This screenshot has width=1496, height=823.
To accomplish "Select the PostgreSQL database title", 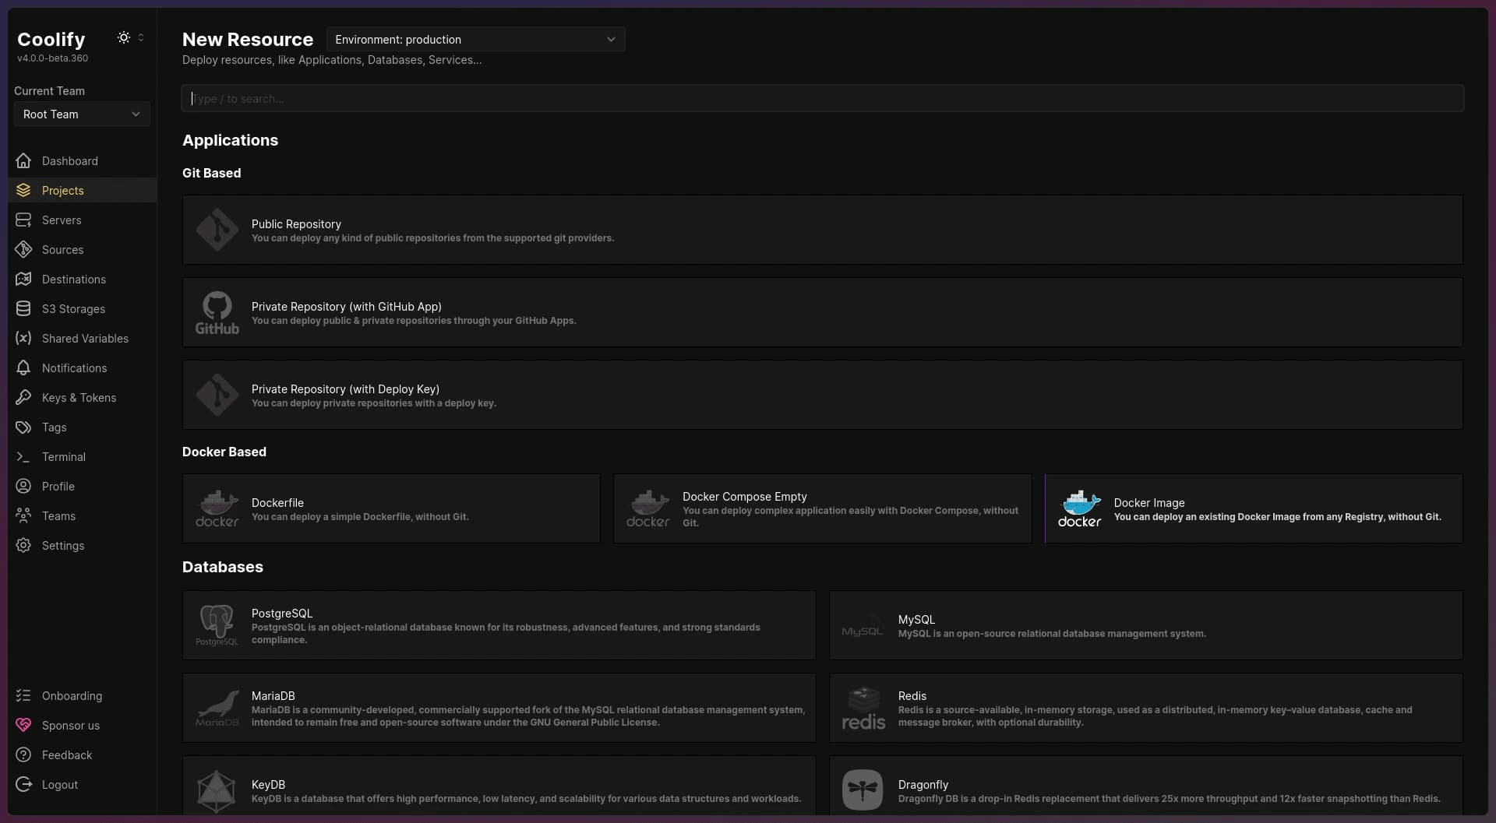I will [281, 613].
